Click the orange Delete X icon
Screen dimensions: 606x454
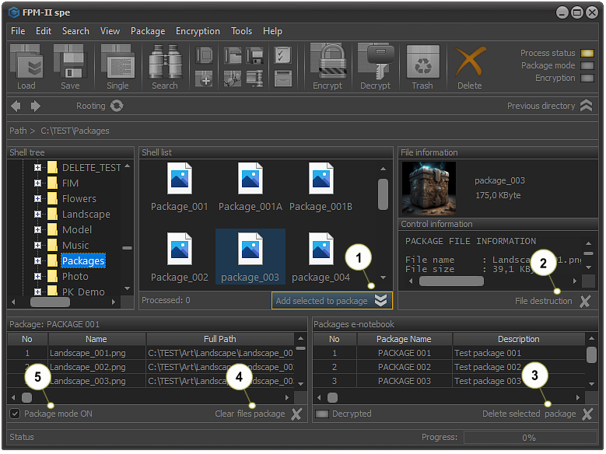470,61
